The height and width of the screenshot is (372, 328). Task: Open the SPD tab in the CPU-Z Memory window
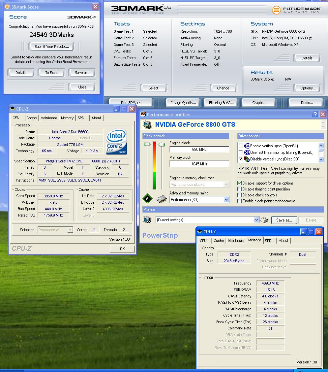point(268,241)
